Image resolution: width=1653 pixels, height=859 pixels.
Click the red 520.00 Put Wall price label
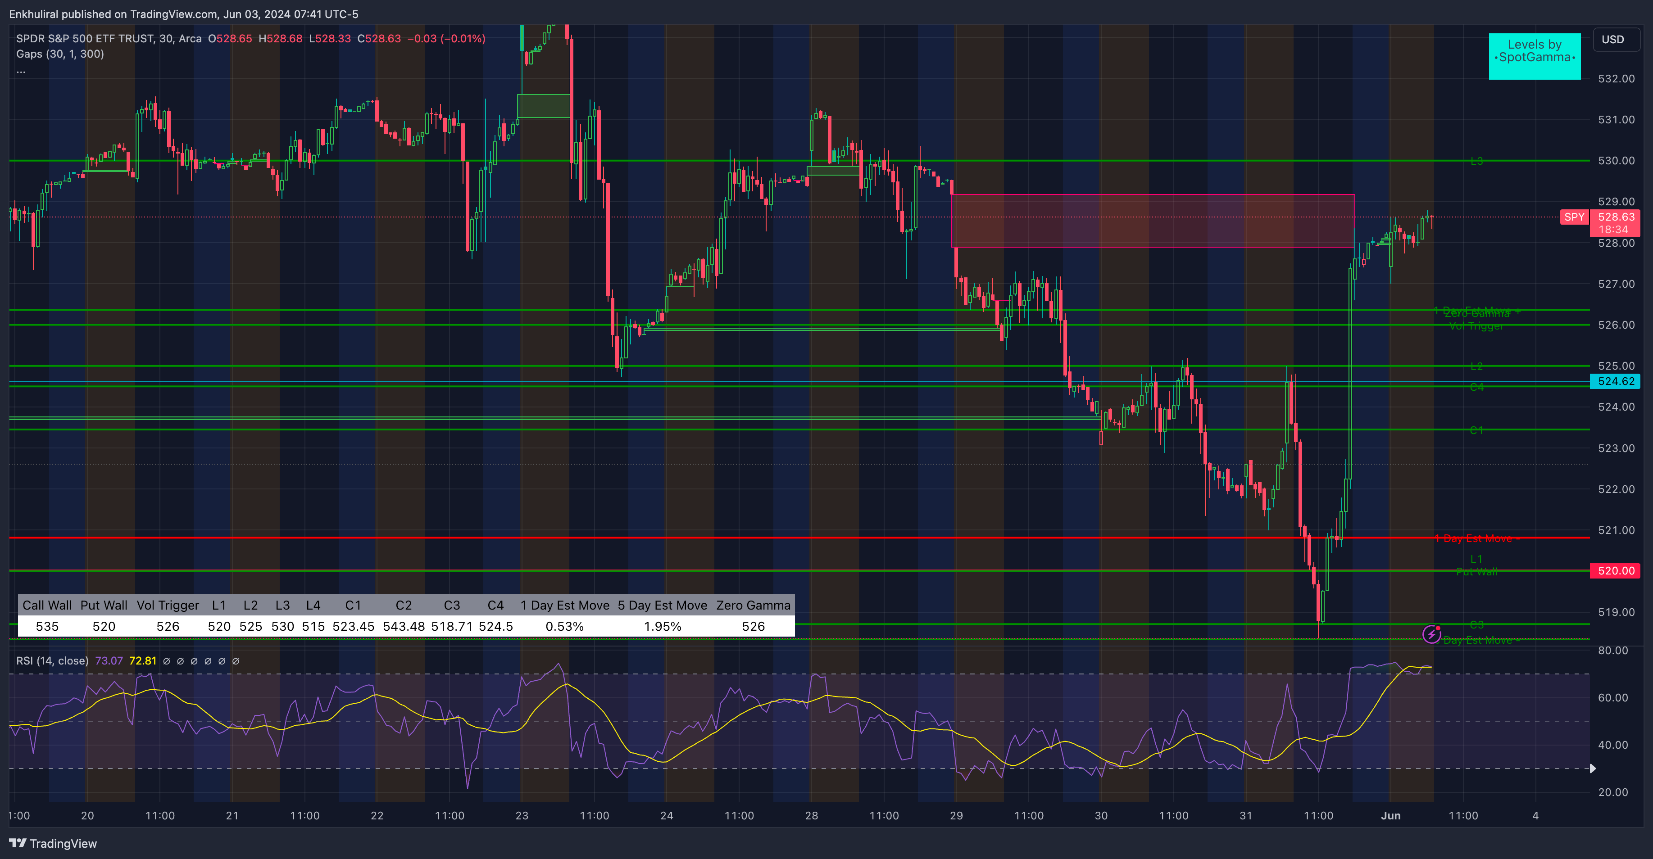click(1615, 570)
